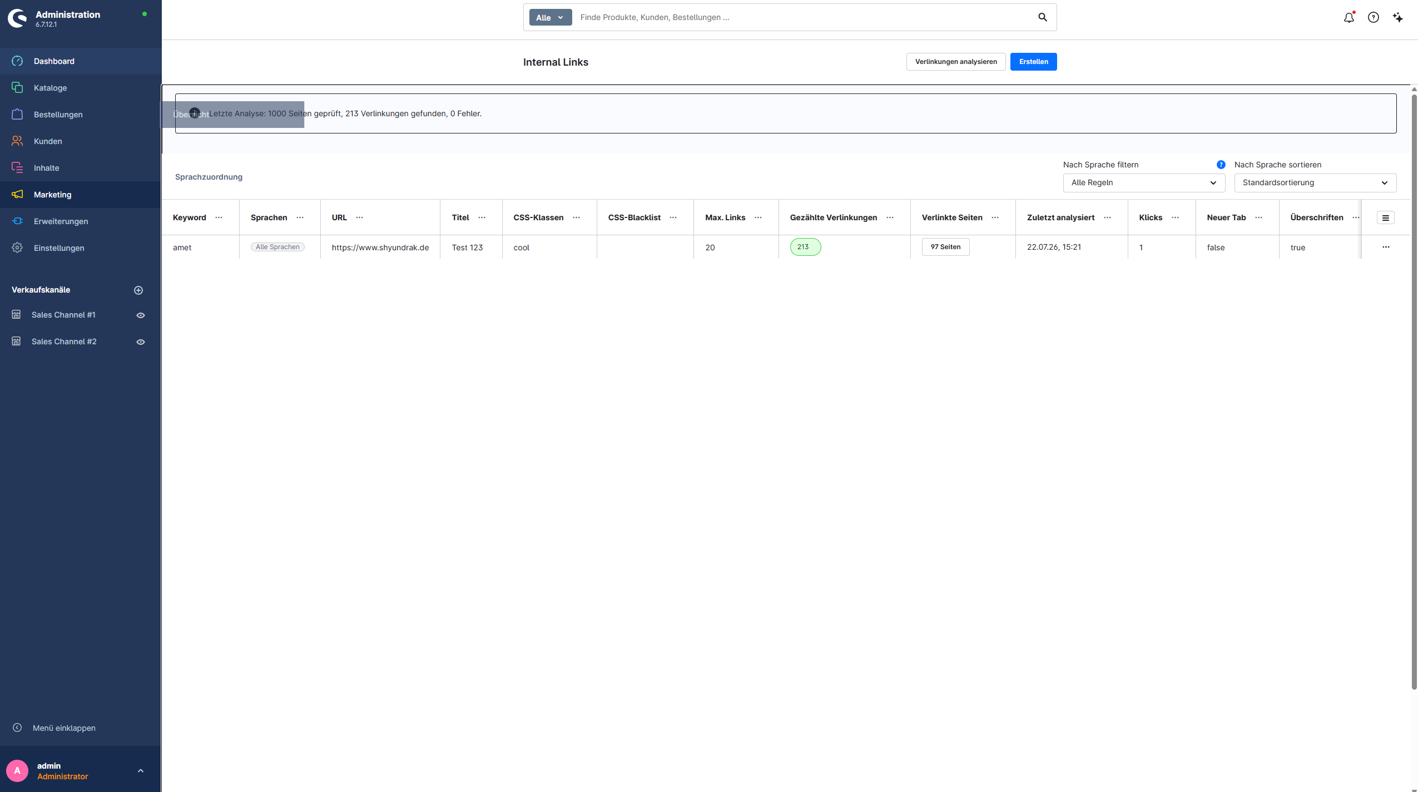Open the help question mark icon

coord(1373,18)
